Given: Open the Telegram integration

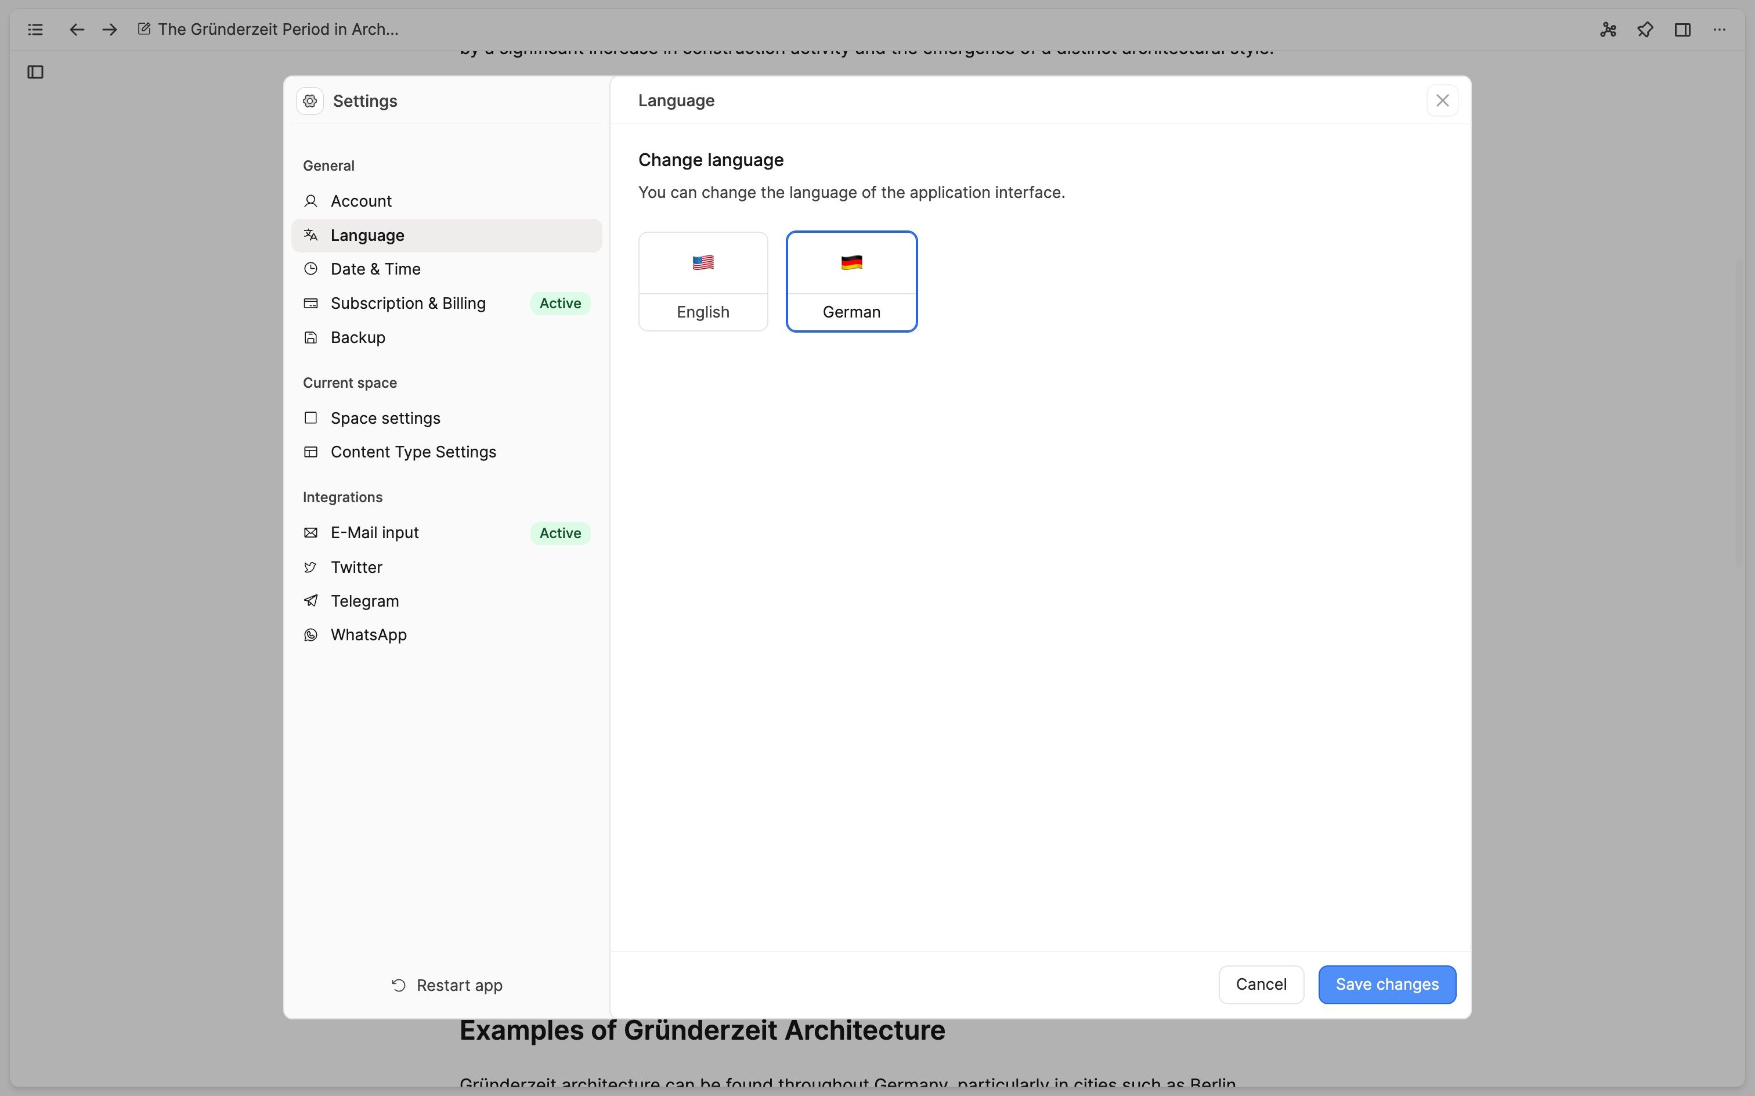Looking at the screenshot, I should point(364,600).
